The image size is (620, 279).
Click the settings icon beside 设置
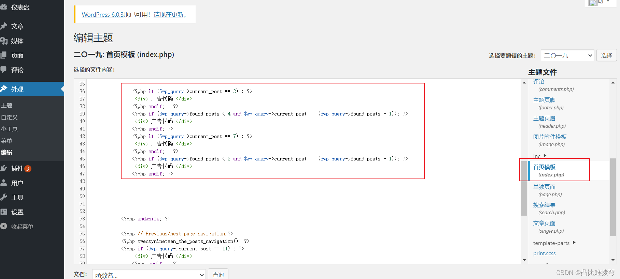(x=4, y=212)
